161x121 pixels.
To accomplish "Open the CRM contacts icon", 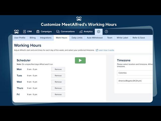I will pos(24,32).
